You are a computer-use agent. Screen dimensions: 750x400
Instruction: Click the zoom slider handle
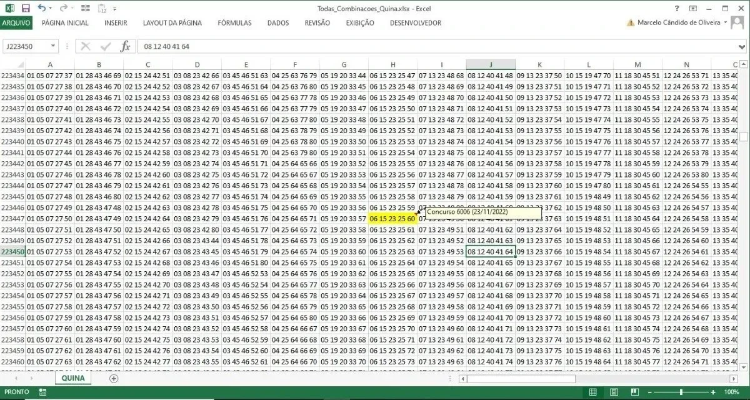tap(682, 392)
